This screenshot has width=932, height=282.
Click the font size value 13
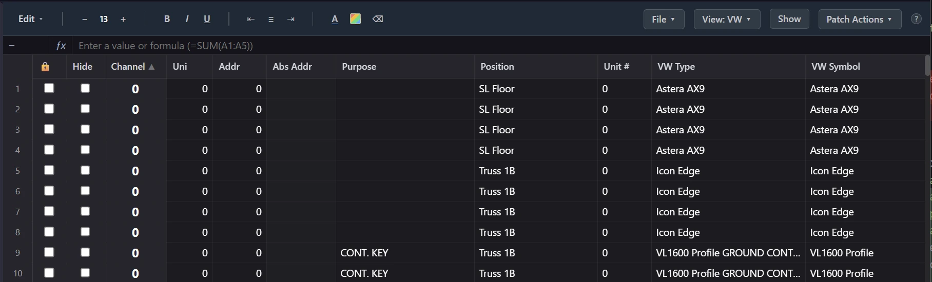[104, 19]
